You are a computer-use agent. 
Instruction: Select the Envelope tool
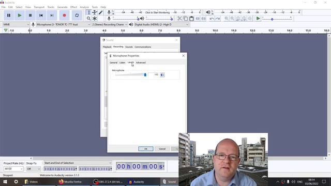pyautogui.click(x=95, y=12)
